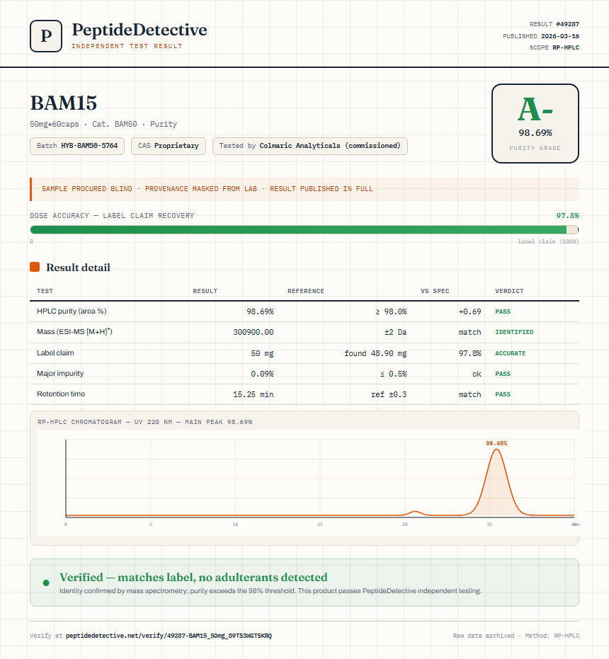
Task: Click the +0.69 vs spec value
Action: click(469, 312)
